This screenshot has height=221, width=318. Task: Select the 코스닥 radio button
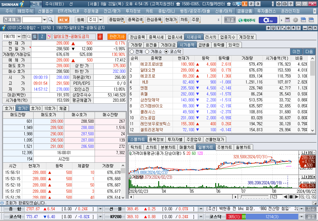[166, 51]
